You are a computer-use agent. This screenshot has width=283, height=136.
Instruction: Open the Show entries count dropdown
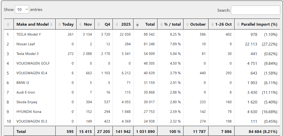(x=22, y=10)
